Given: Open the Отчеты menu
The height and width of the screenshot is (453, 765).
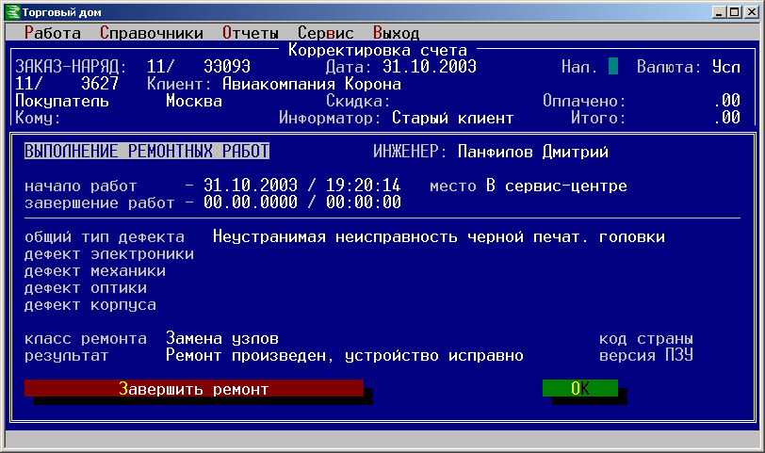Looking at the screenshot, I should (251, 33).
